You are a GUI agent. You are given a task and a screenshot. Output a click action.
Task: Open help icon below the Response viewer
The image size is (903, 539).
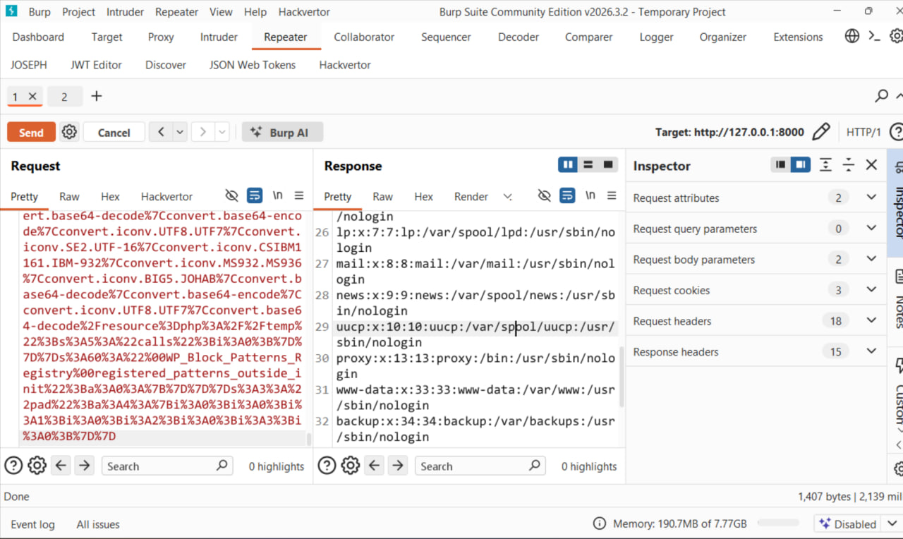click(327, 466)
